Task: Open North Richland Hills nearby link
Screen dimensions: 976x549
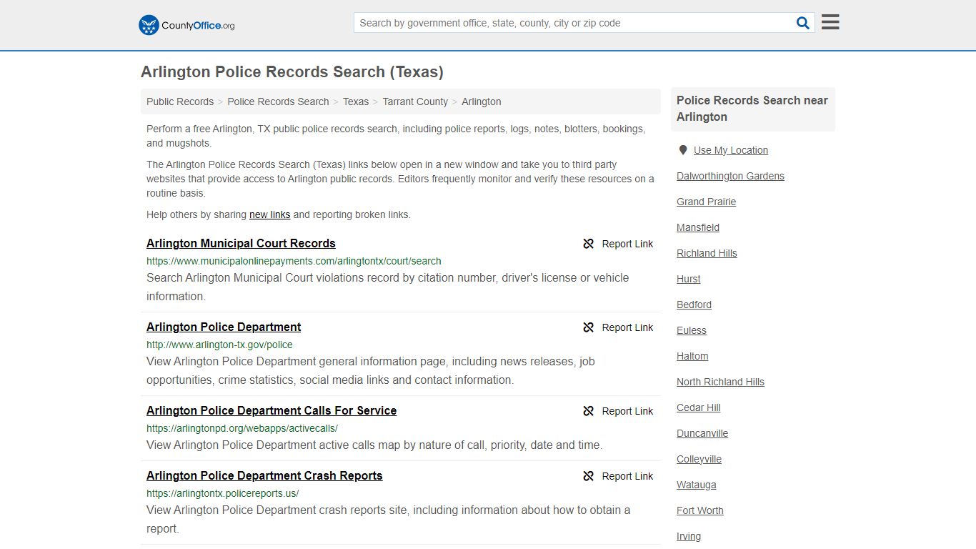Action: click(x=720, y=382)
